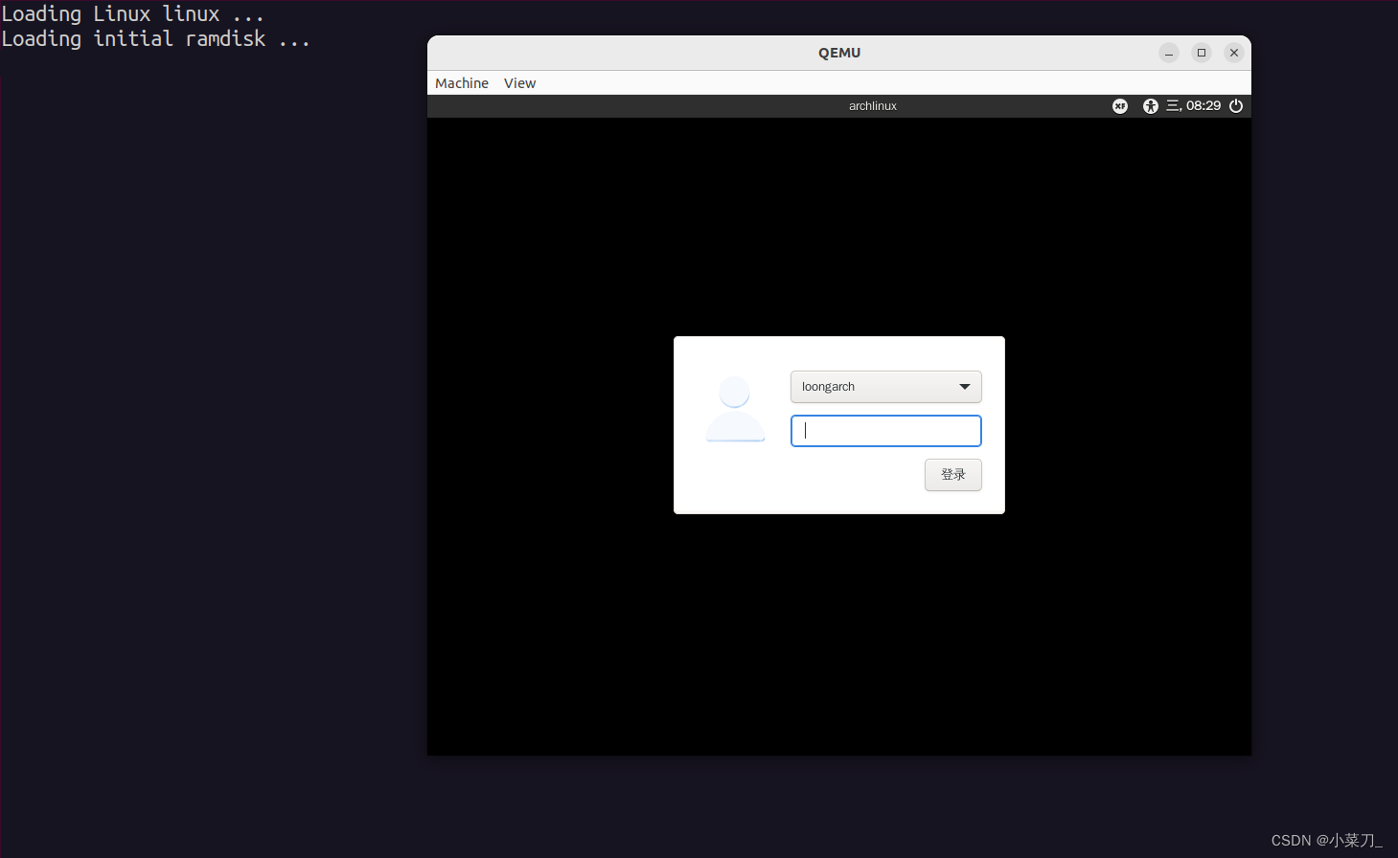Viewport: 1398px width, 858px height.
Task: Click the maximize icon on QEMU window
Action: point(1201,53)
